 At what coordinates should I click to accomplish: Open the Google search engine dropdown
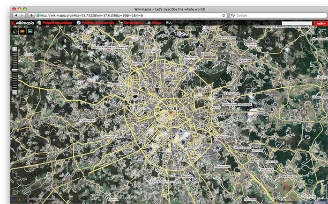(x=233, y=15)
